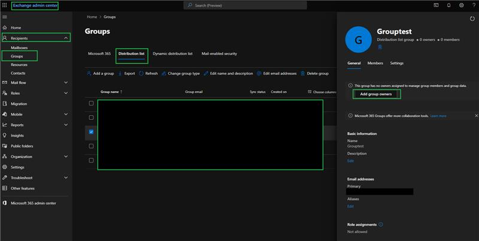
Task: Switch to the Microsoft 365 tab
Action: pos(99,53)
